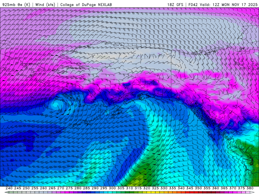Screen dimensions: 259x194
Task: Click the 'Wind (kts)' header label
Action: point(45,5)
